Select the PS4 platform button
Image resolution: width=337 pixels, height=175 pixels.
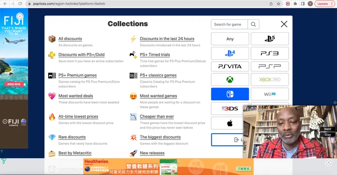[230, 53]
